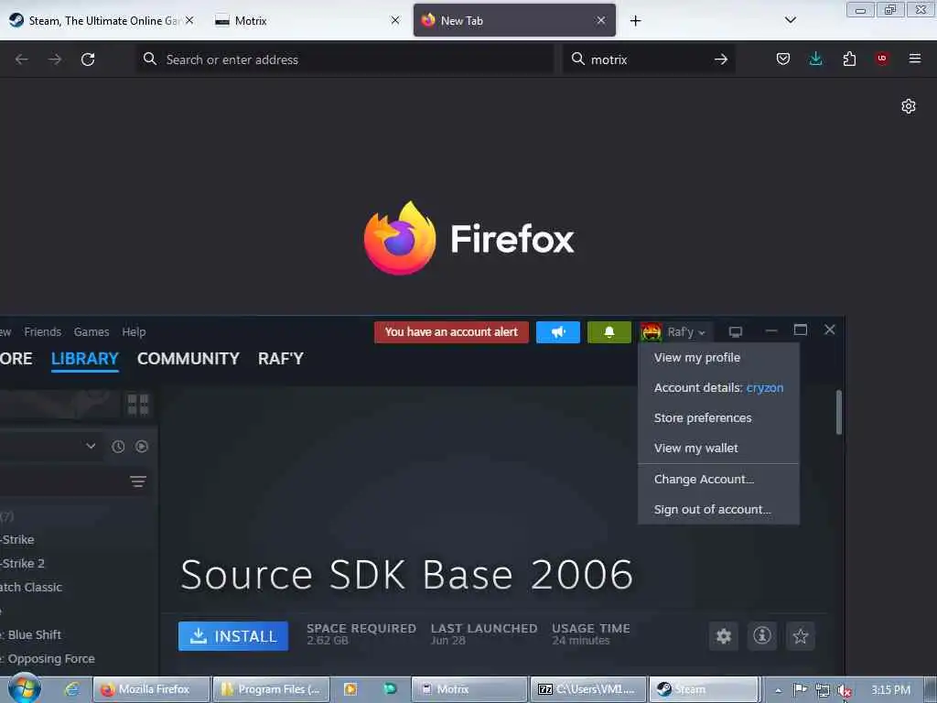Show hidden tray icons arrow
Screen dimensions: 937x703
click(778, 690)
